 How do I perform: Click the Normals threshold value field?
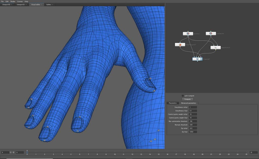pyautogui.click(x=193, y=125)
